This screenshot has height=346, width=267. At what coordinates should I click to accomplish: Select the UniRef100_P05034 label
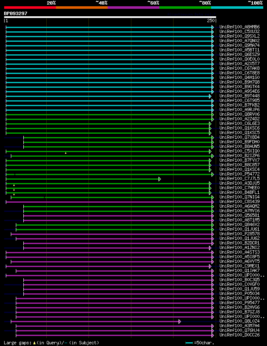239,293
